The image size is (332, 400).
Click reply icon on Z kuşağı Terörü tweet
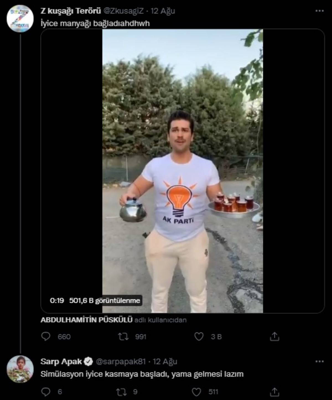pos(46,336)
